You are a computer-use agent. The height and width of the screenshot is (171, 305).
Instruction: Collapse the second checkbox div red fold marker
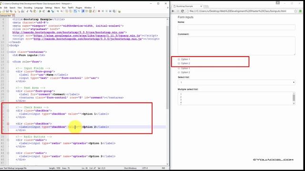8,123
